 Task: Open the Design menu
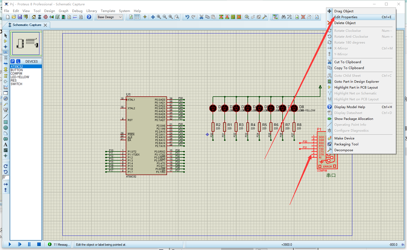coord(50,11)
